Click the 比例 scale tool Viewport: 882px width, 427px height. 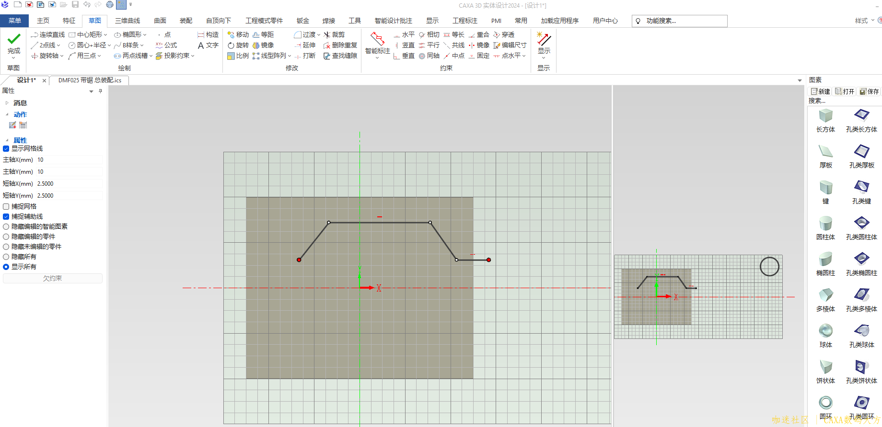[238, 56]
